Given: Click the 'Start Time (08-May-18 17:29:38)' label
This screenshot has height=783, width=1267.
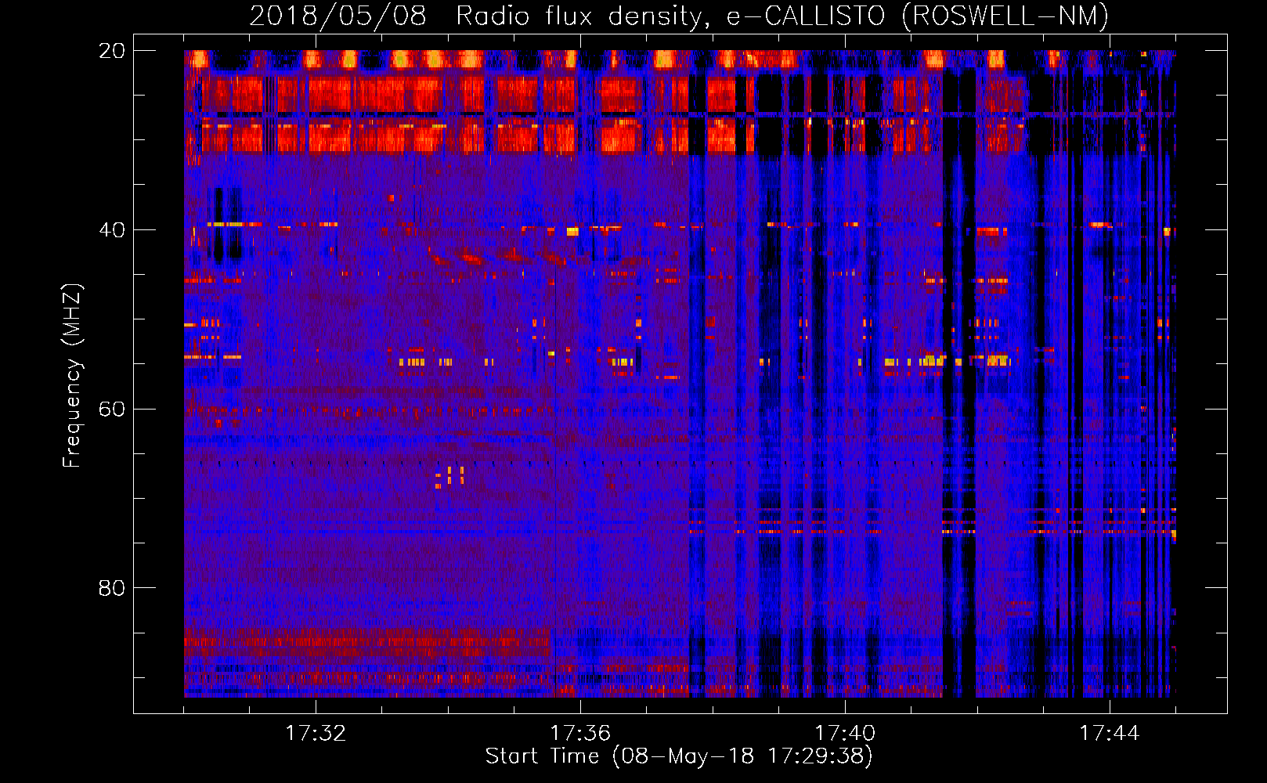Looking at the screenshot, I should 679,756.
